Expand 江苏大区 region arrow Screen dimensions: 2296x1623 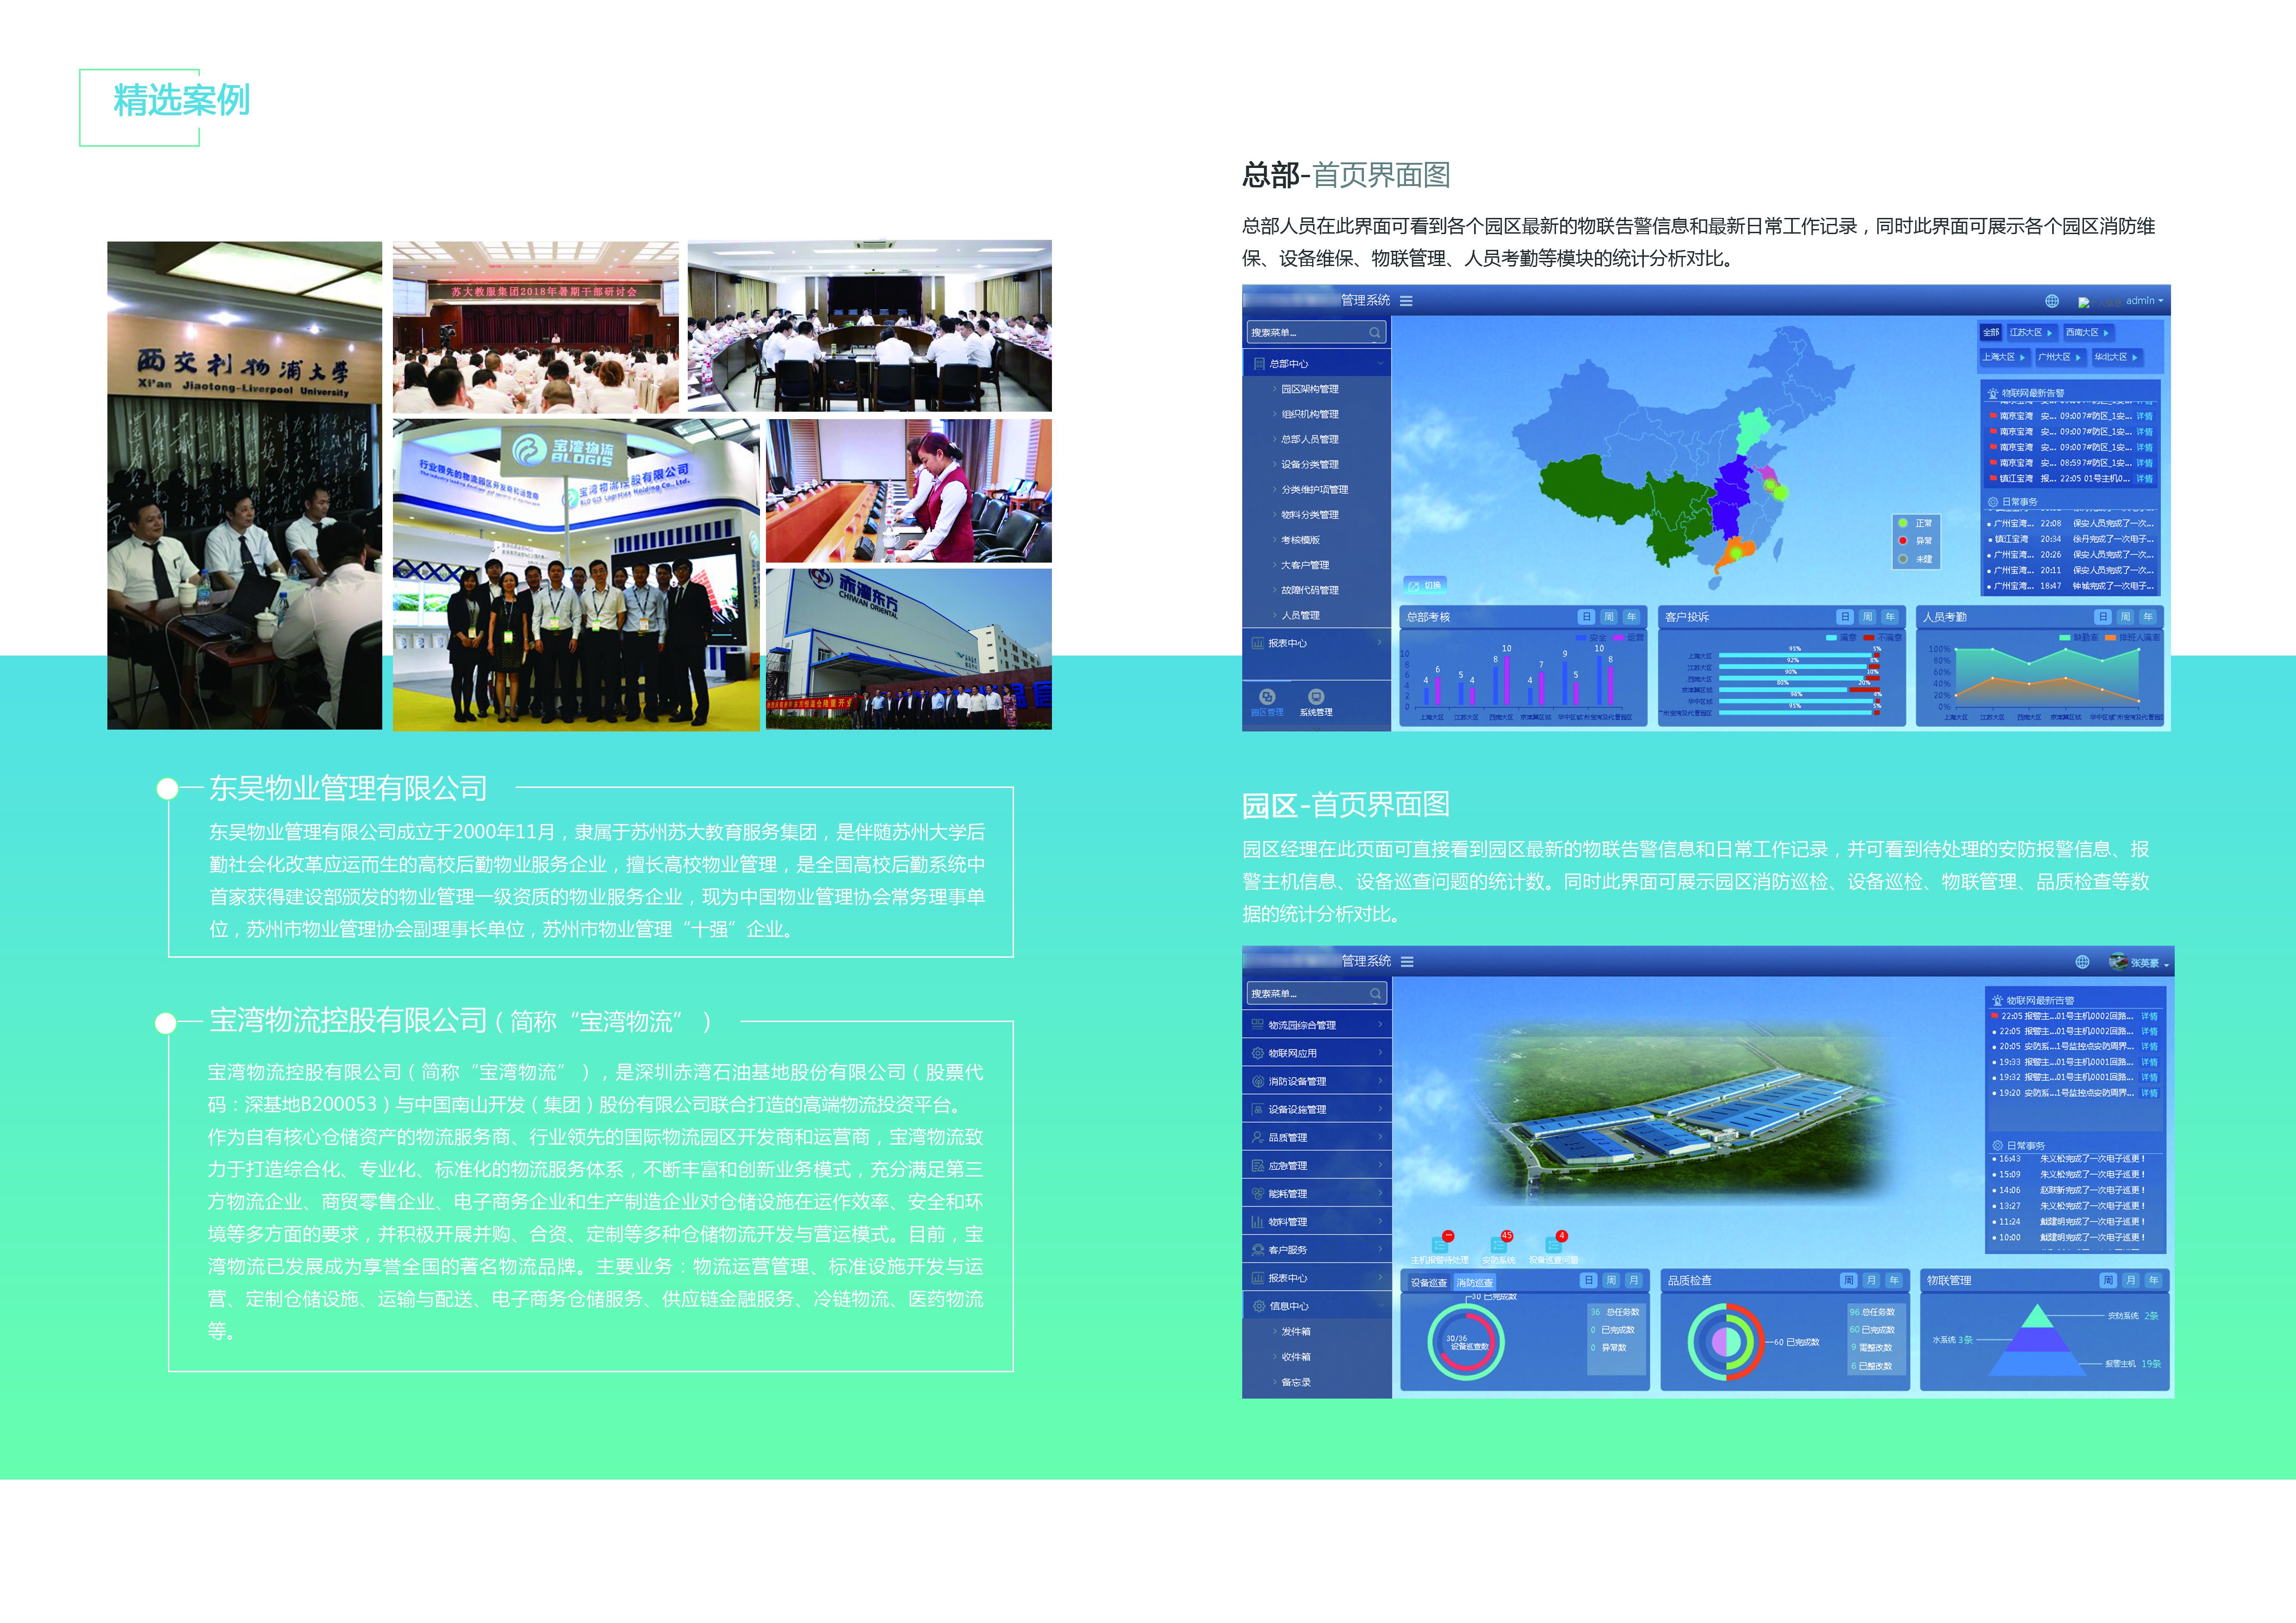coord(2049,333)
